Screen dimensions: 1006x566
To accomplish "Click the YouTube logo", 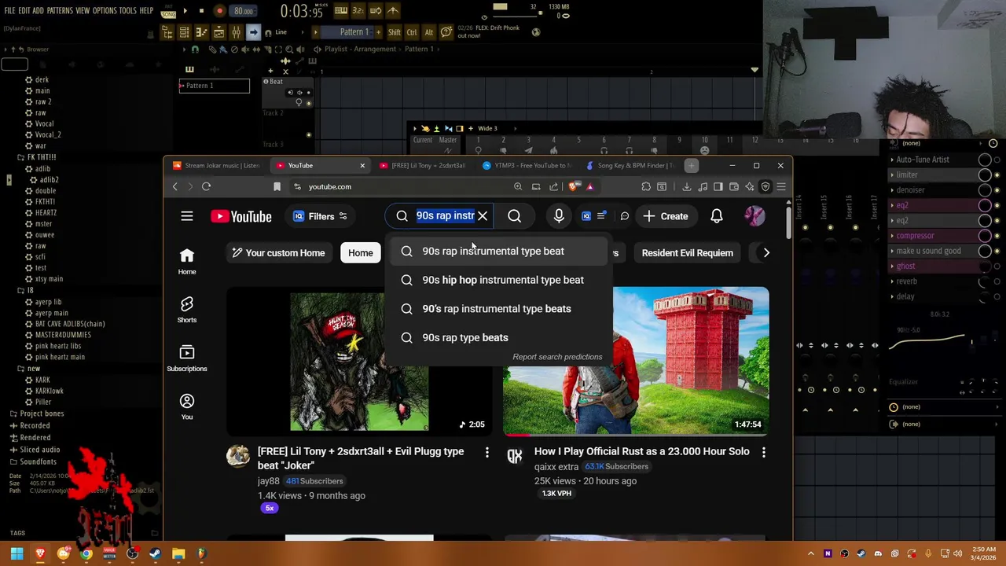I will pyautogui.click(x=241, y=216).
